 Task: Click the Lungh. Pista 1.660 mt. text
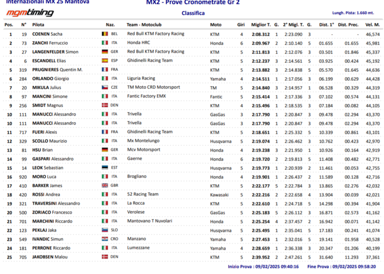point(353,13)
